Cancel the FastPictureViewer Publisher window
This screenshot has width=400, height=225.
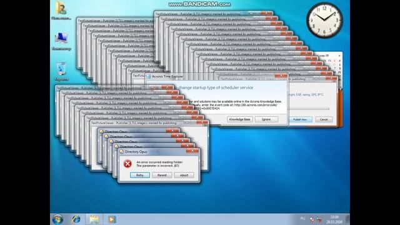point(324,119)
